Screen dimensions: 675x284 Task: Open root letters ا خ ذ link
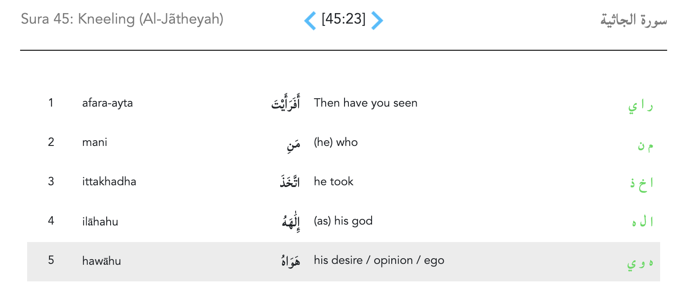[x=641, y=183]
